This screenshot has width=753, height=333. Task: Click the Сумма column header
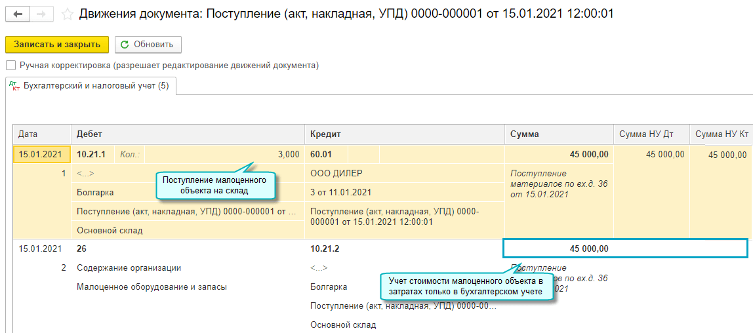(x=525, y=134)
